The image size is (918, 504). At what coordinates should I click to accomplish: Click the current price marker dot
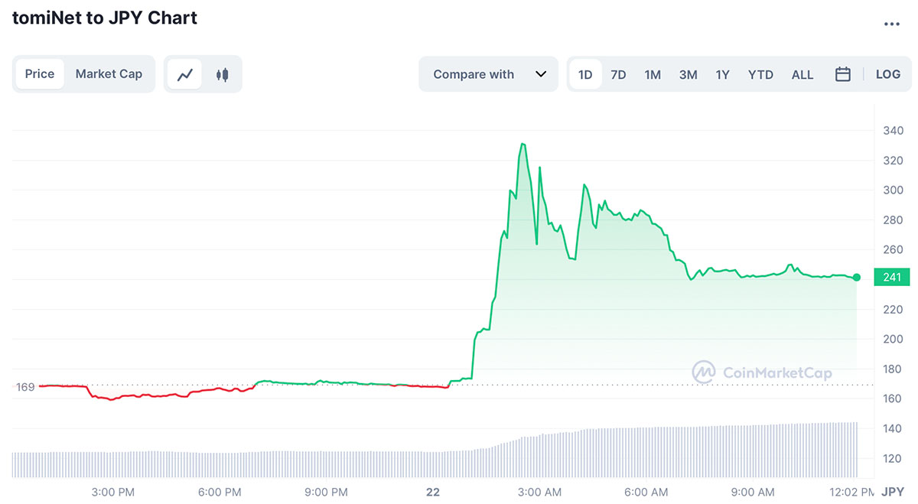click(x=857, y=277)
